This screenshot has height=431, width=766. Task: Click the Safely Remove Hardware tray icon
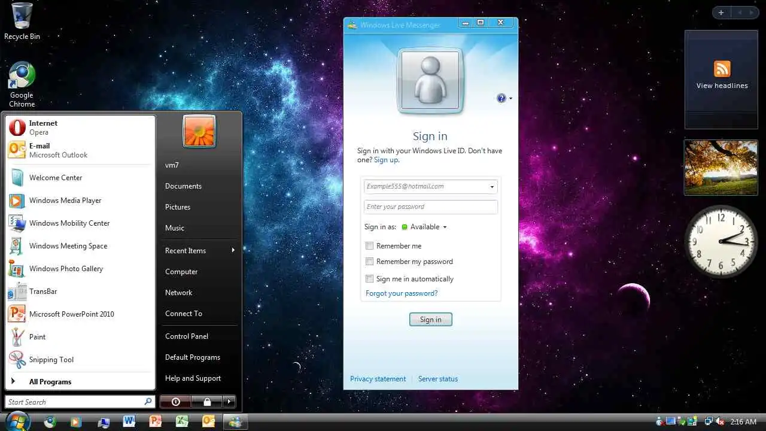pos(683,422)
